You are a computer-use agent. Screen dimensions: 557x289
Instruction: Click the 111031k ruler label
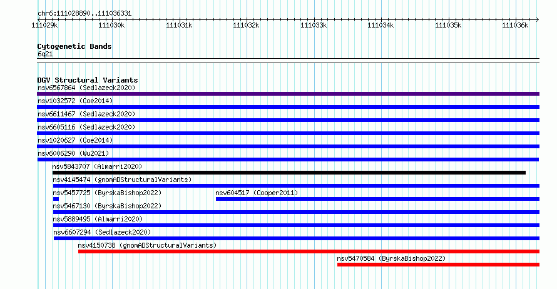coord(179,25)
